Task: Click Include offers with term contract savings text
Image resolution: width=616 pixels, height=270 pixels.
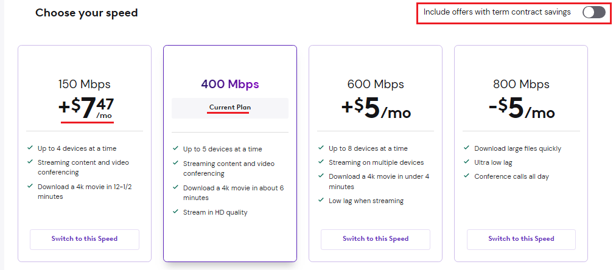Action: click(x=497, y=12)
